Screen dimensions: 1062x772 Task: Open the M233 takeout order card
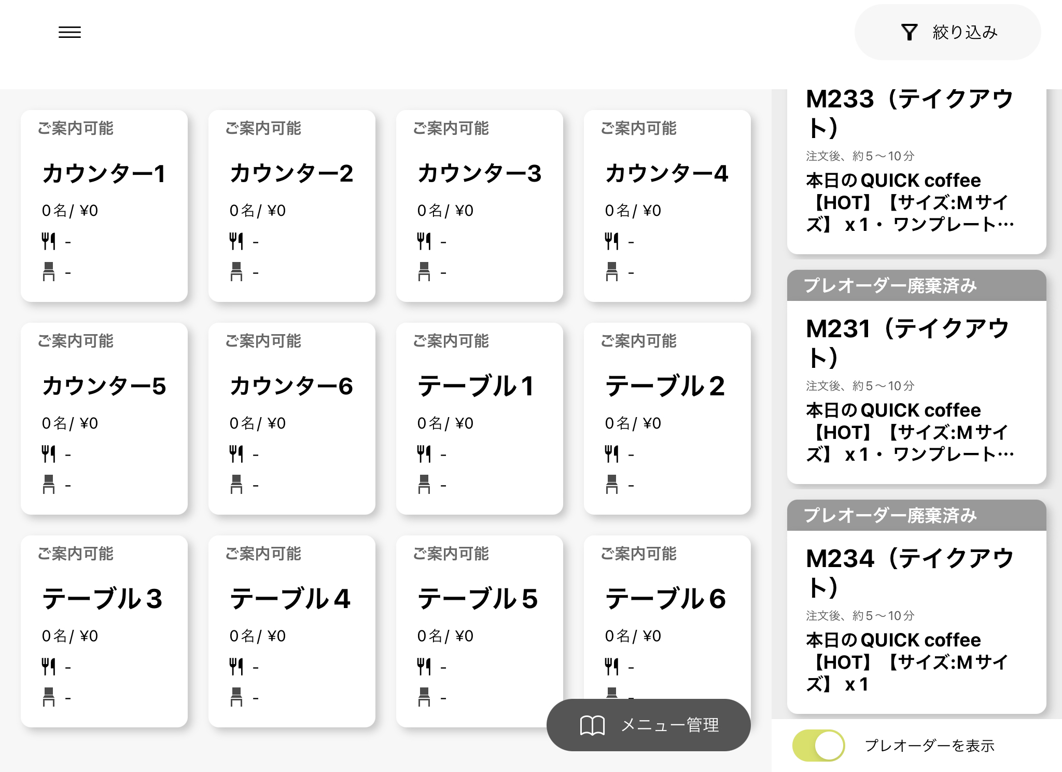[916, 166]
